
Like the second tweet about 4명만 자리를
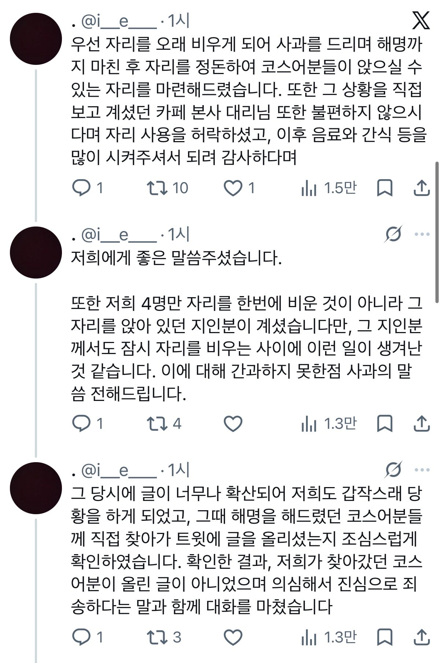click(233, 424)
